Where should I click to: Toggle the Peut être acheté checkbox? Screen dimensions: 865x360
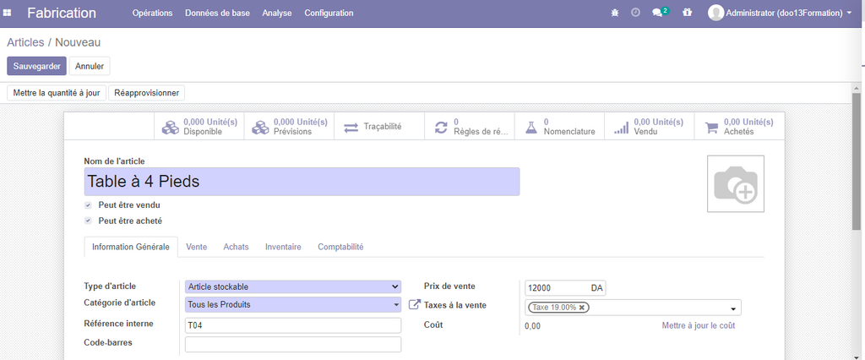pyautogui.click(x=89, y=221)
